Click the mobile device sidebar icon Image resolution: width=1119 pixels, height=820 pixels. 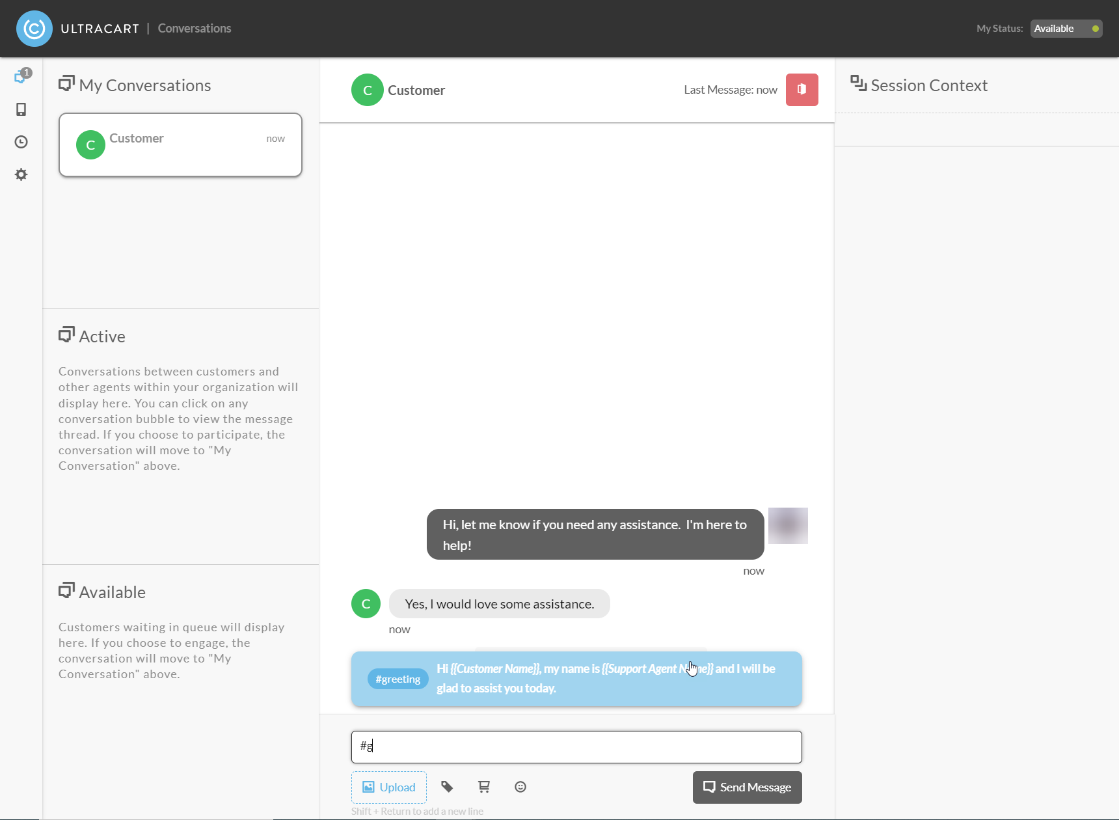point(21,109)
